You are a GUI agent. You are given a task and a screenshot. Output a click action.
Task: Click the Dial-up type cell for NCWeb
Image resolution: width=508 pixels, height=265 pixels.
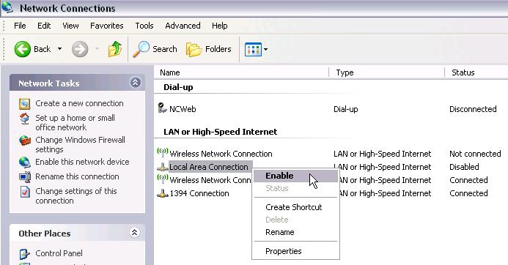pyautogui.click(x=346, y=109)
